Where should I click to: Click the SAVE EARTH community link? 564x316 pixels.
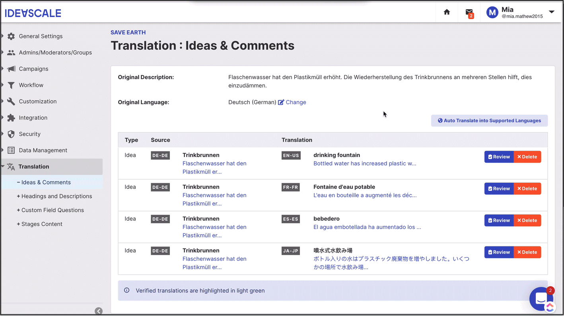coord(128,33)
